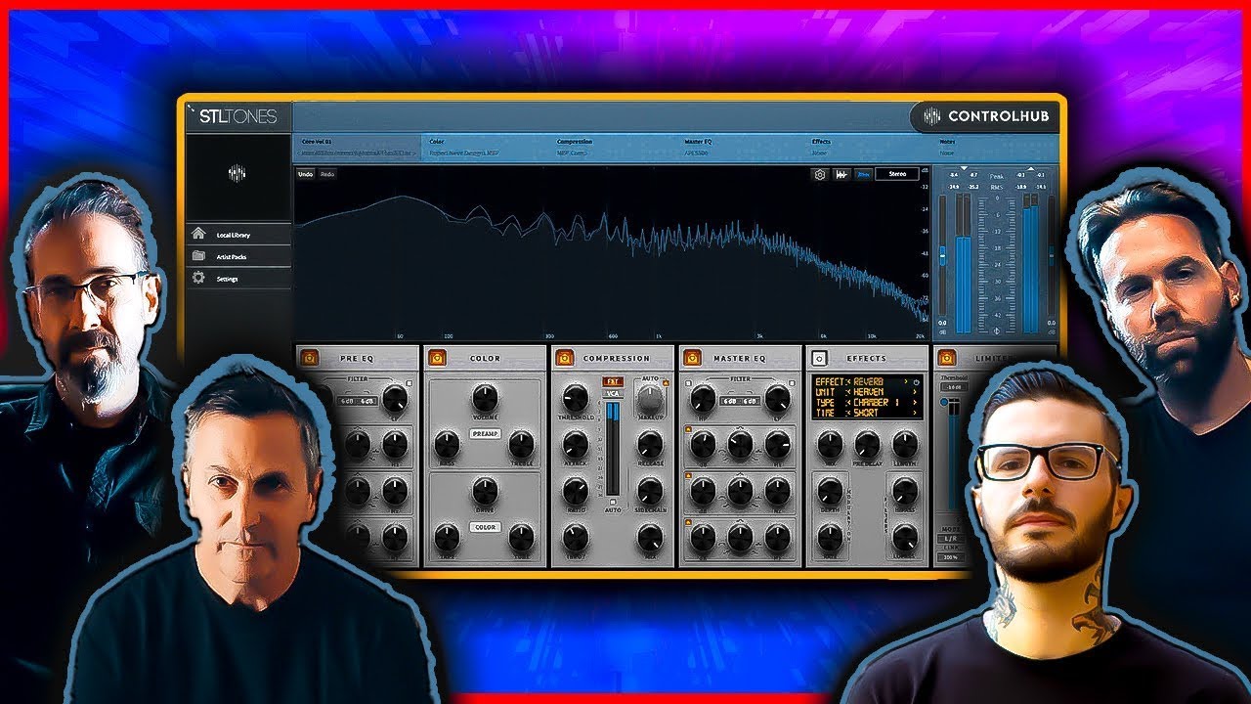
Task: Click the COLOR button in Color module
Action: coord(484,527)
